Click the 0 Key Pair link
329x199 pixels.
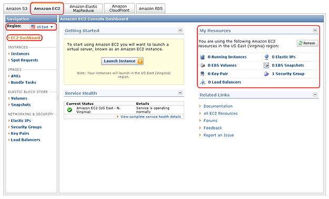(218, 74)
